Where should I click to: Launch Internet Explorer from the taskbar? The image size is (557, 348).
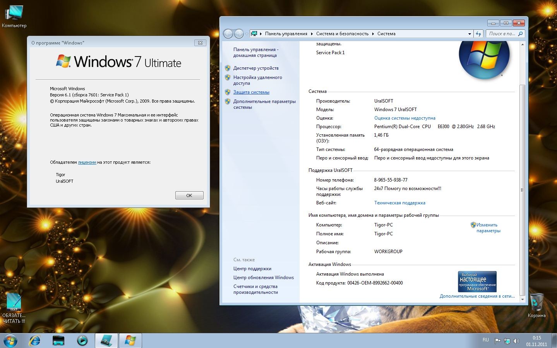click(35, 341)
